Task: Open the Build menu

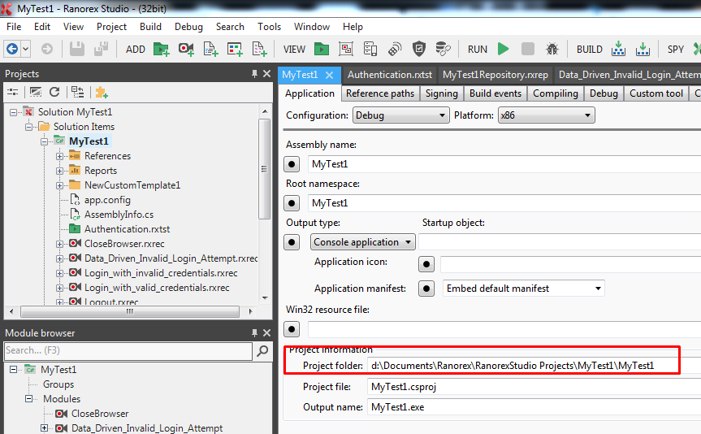Action: (150, 27)
